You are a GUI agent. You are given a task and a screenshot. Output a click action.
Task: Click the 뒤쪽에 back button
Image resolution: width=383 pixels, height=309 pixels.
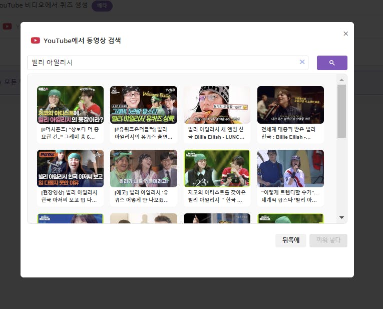click(x=290, y=240)
